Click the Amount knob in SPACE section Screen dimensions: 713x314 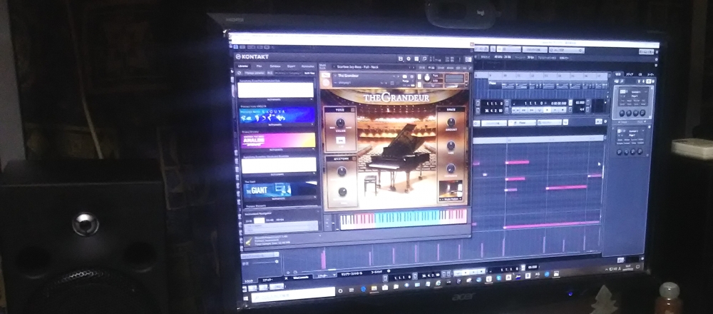(451, 122)
